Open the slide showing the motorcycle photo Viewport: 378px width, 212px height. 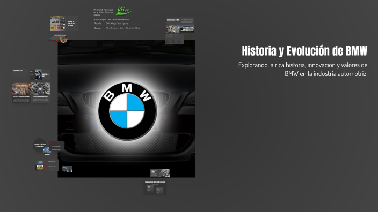point(40,75)
